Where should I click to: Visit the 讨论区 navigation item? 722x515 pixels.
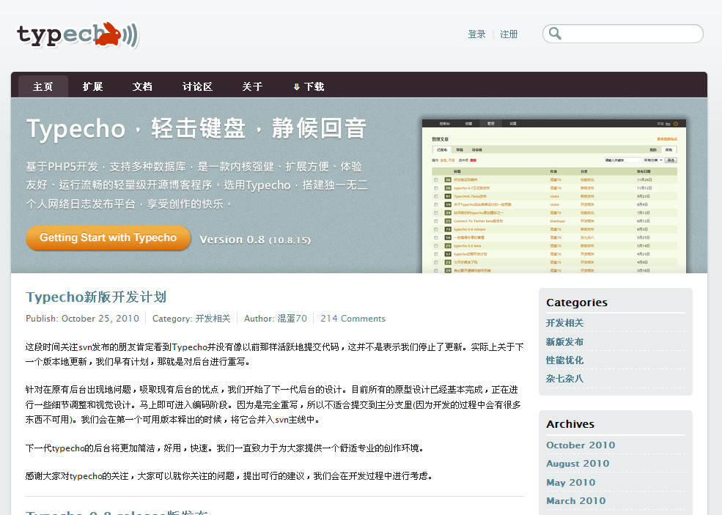click(x=197, y=86)
